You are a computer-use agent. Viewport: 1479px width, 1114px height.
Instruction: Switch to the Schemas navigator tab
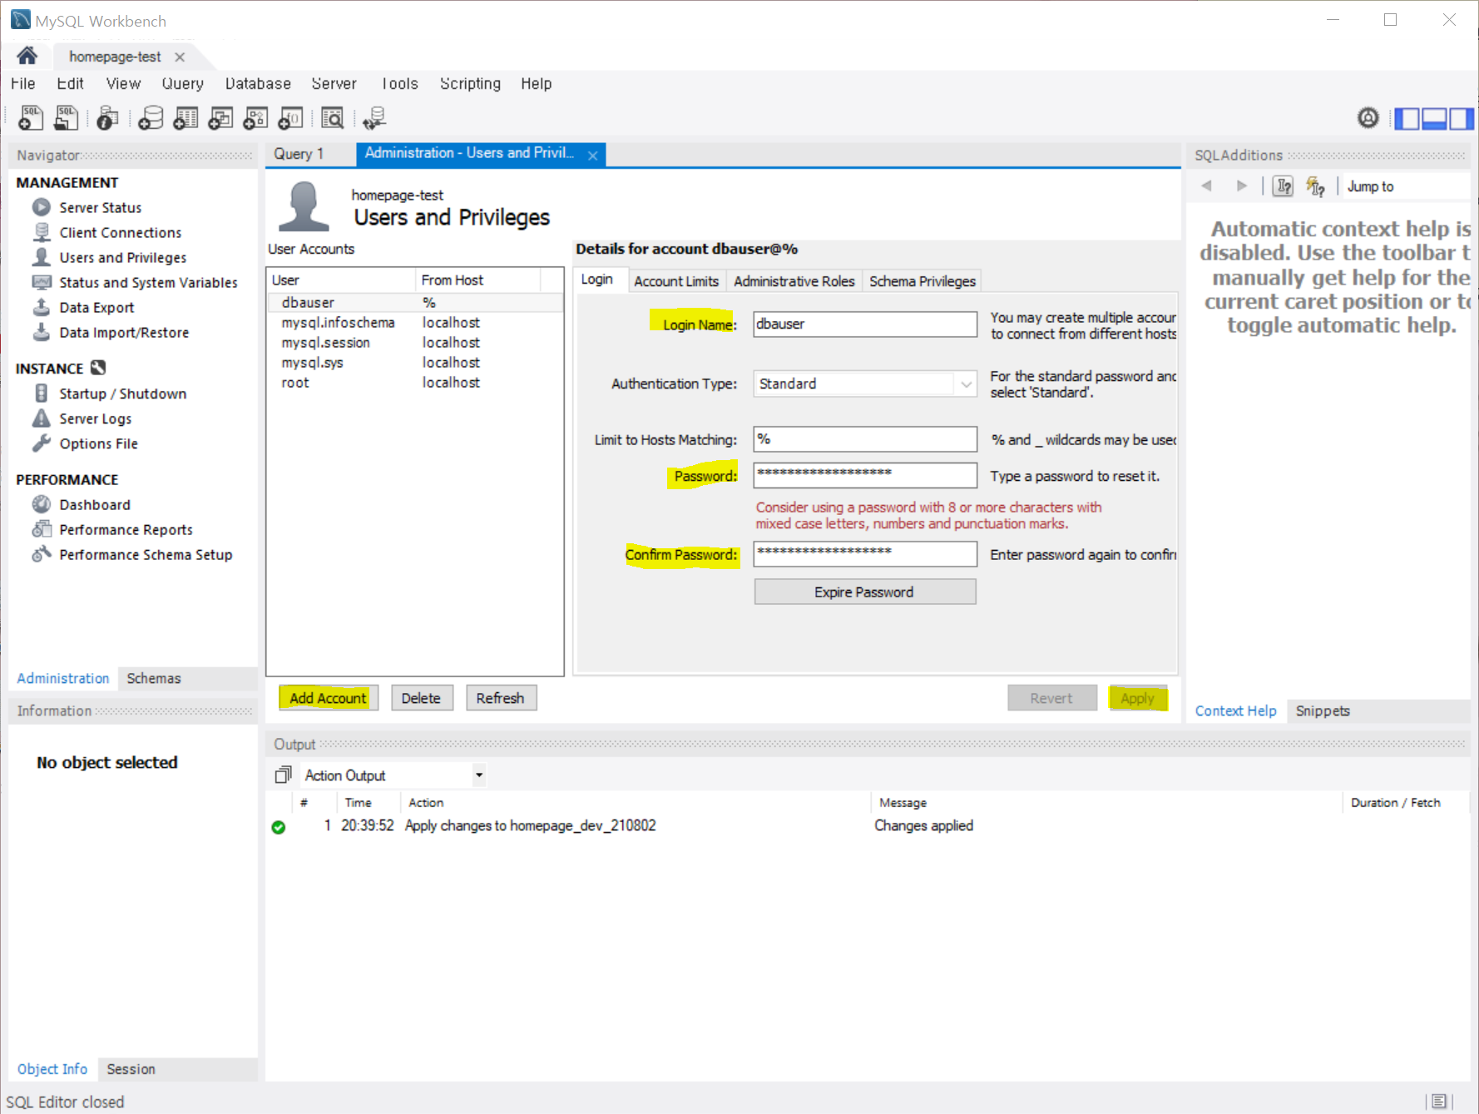[154, 678]
